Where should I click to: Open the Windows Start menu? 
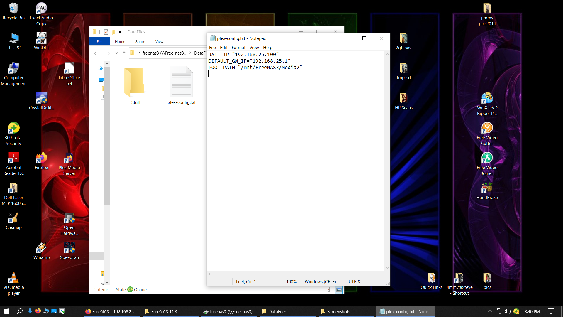coord(6,311)
